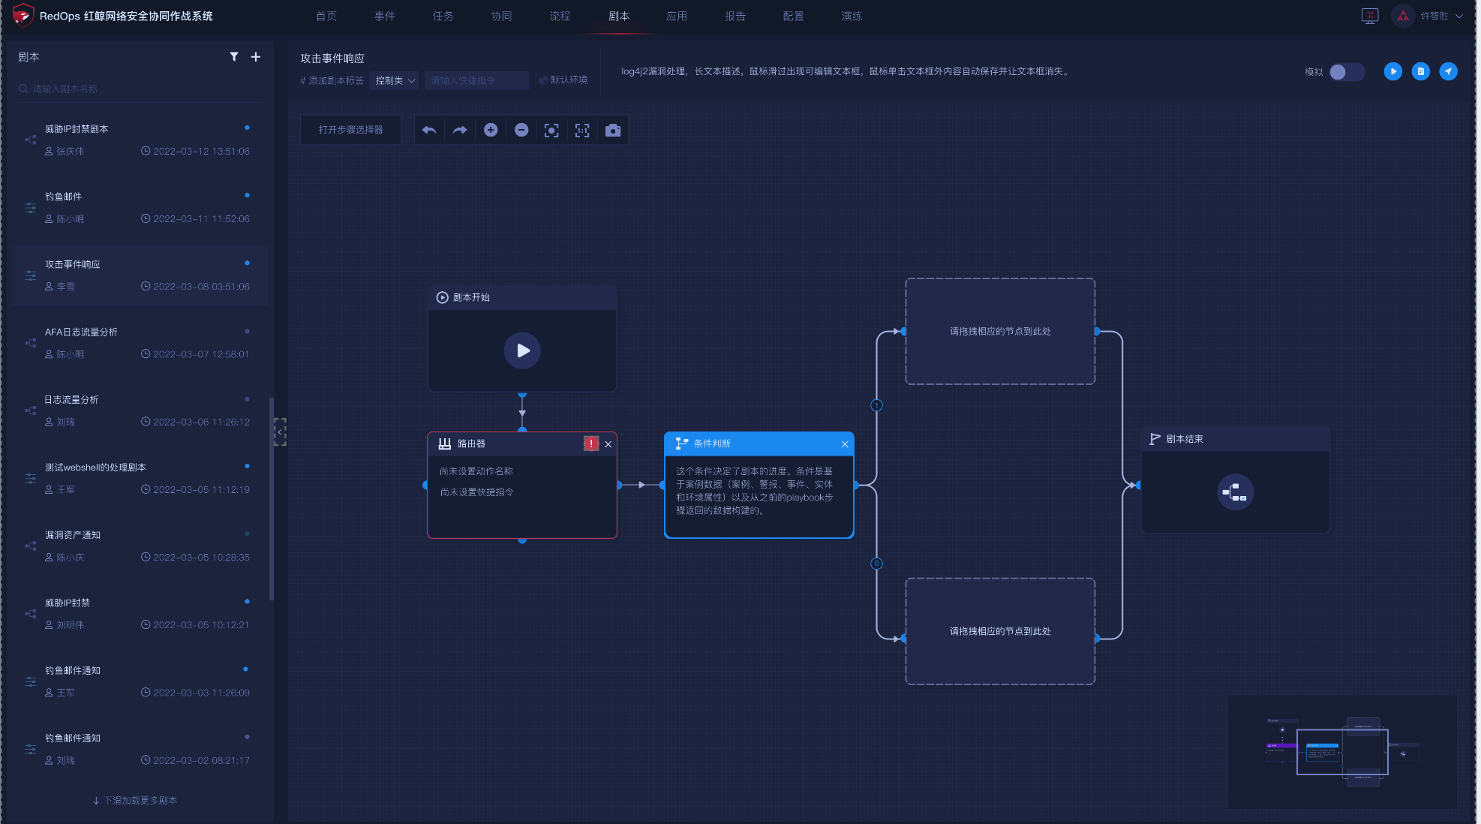Click the log4j2漏洞处理 description text
1481x824 pixels.
click(x=845, y=71)
